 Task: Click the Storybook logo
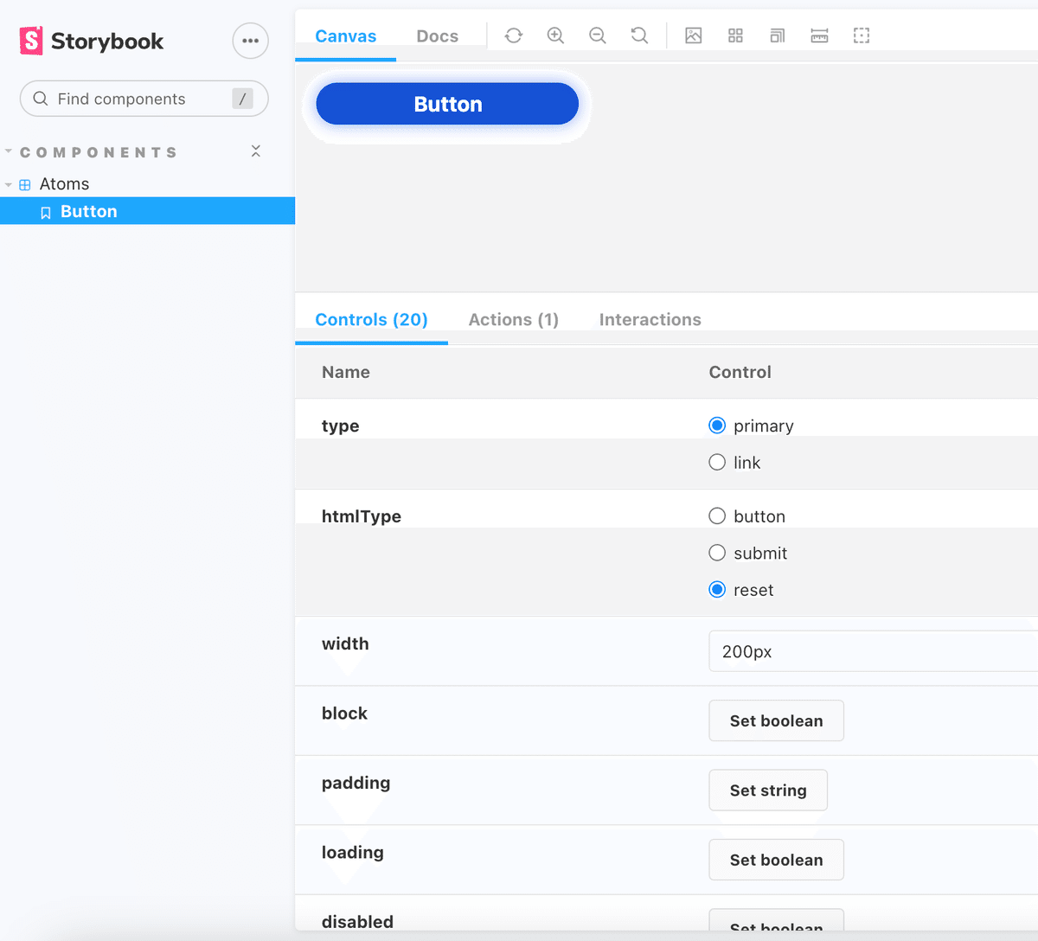click(92, 41)
